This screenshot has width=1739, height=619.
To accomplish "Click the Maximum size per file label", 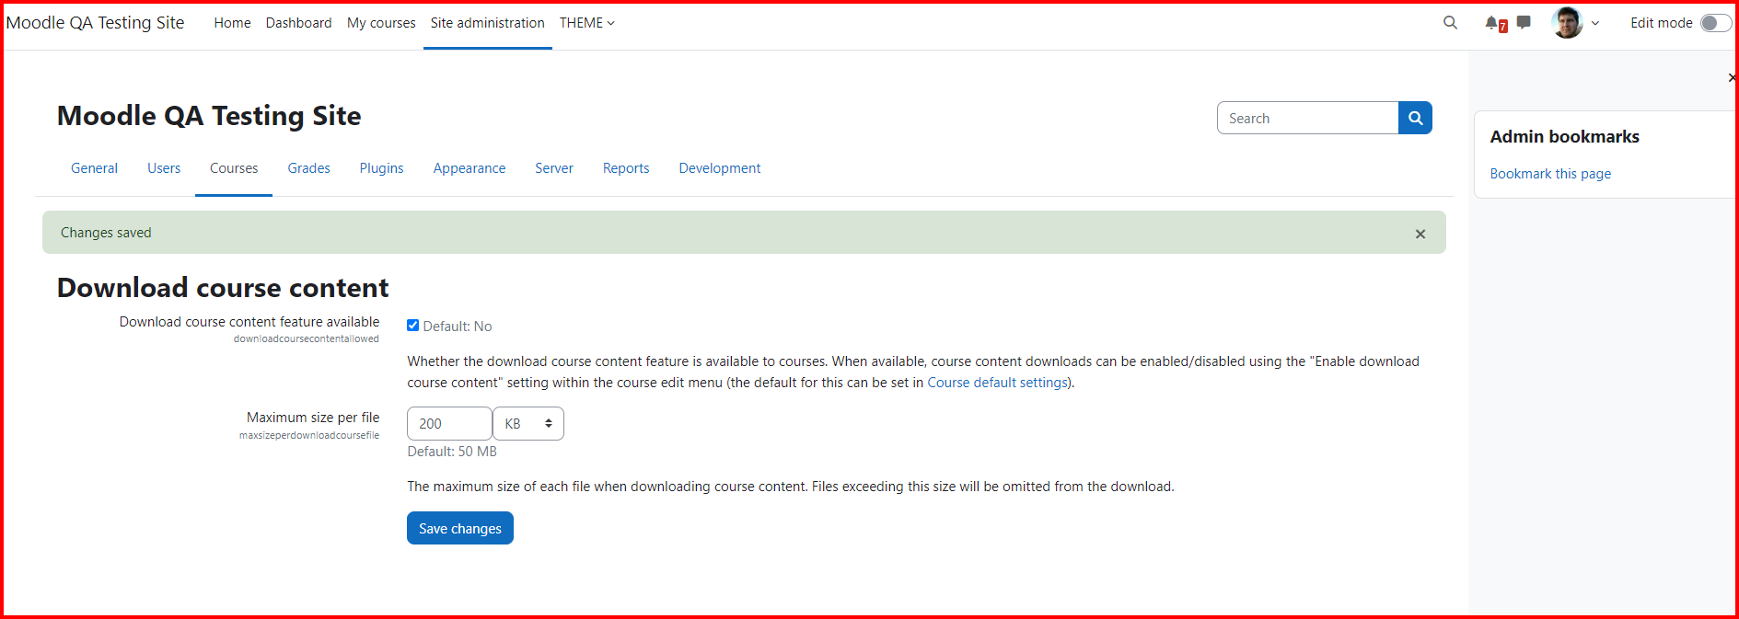I will coord(313,418).
